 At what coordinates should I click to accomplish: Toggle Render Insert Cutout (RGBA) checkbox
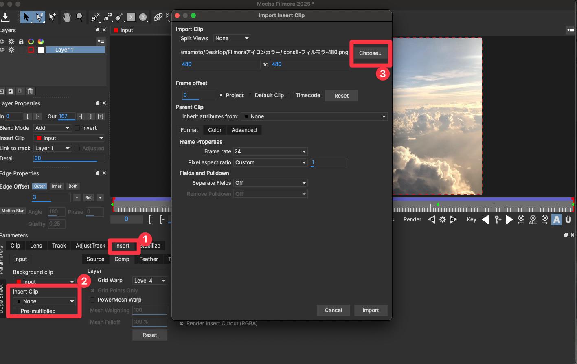pyautogui.click(x=182, y=323)
